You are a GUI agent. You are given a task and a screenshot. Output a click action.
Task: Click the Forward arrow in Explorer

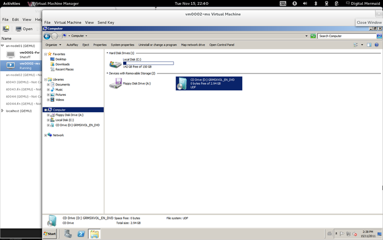pos(55,36)
